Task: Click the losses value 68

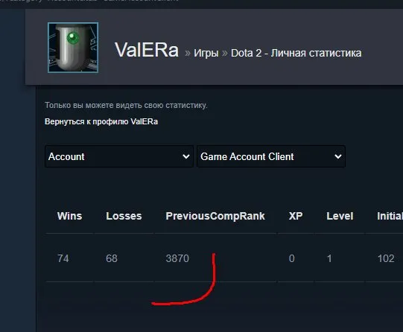Action: 112,258
